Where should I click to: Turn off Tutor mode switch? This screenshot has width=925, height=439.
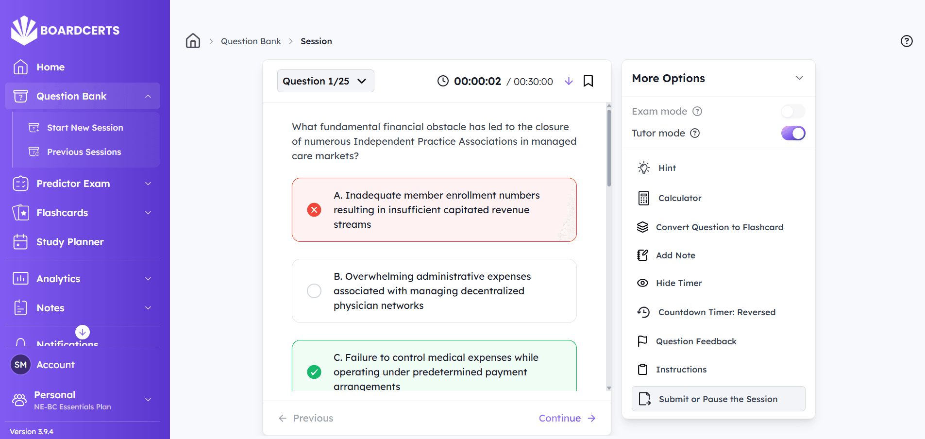click(793, 133)
